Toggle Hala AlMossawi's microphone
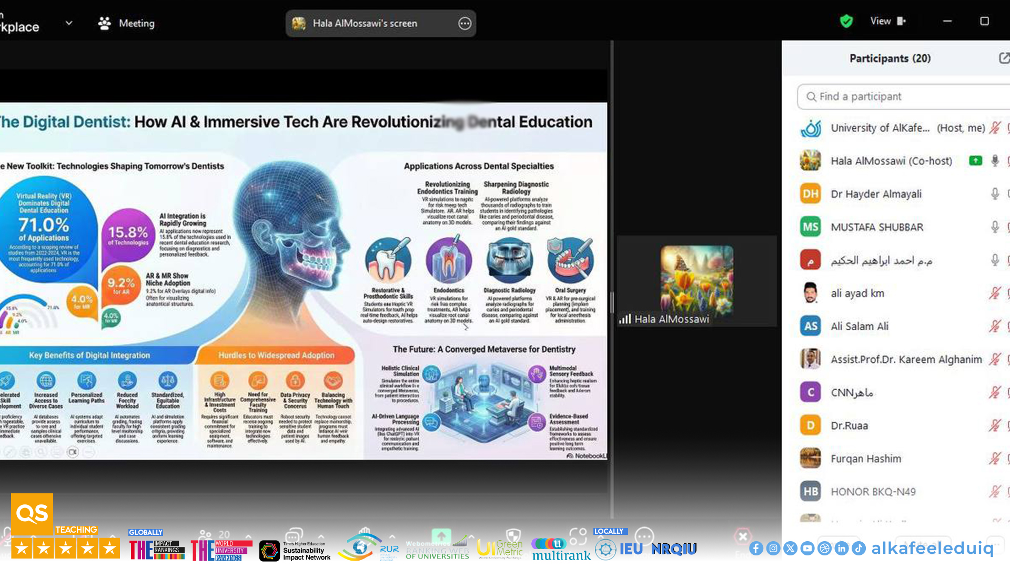This screenshot has width=1010, height=568. click(994, 161)
